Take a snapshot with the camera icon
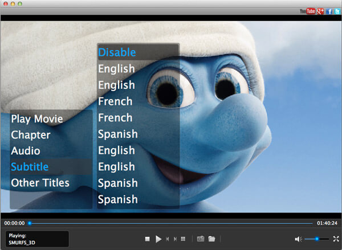342x250 pixels. [x=201, y=239]
